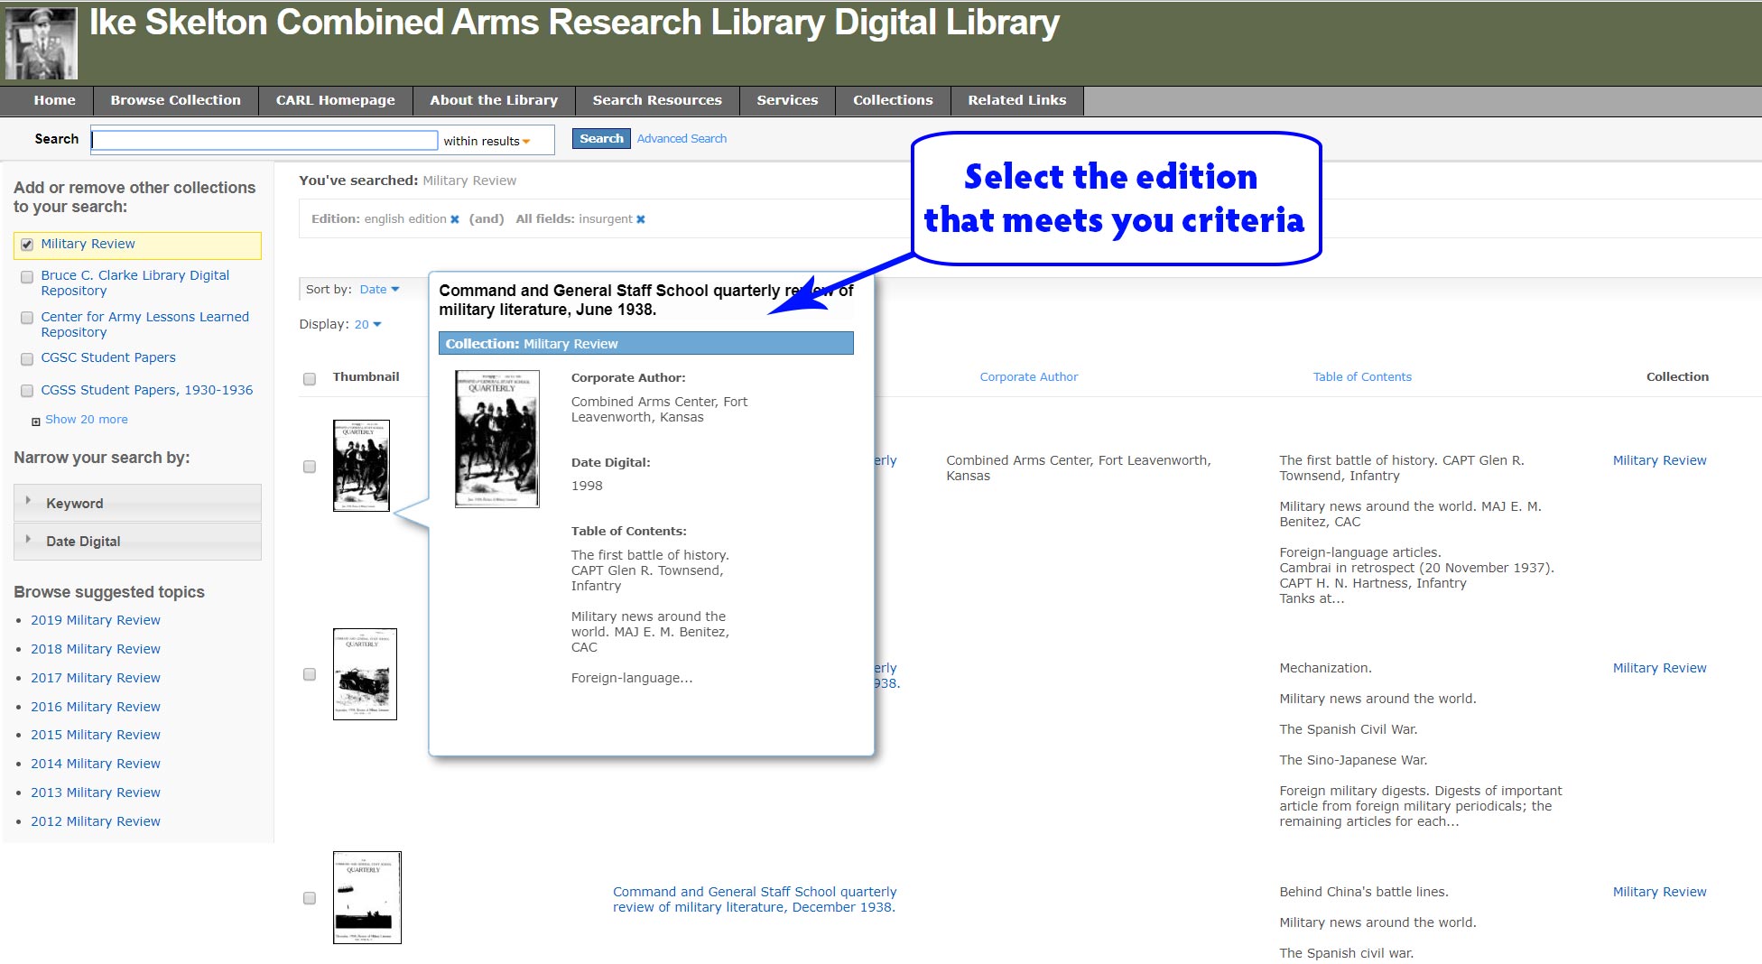Click the library logo photo in header
Image resolution: width=1762 pixels, height=964 pixels.
point(41,43)
